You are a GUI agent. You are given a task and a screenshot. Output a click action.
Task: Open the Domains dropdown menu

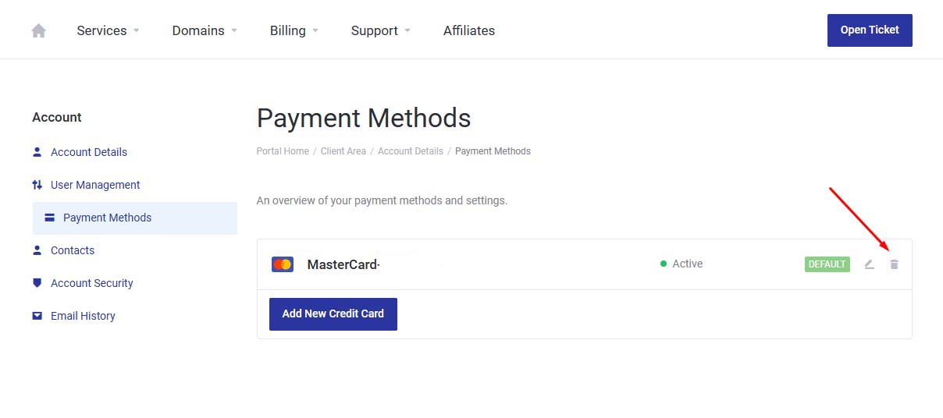tap(205, 30)
